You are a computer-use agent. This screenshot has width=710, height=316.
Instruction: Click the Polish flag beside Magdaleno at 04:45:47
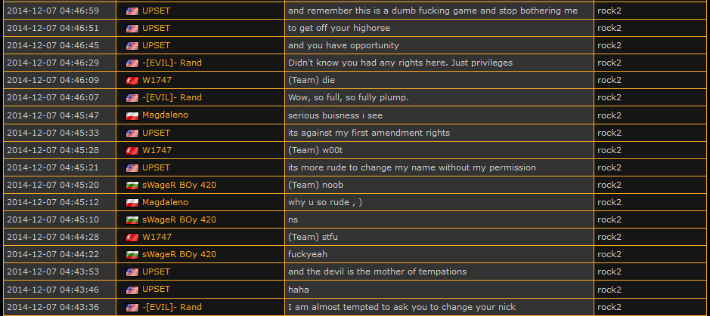(x=132, y=115)
